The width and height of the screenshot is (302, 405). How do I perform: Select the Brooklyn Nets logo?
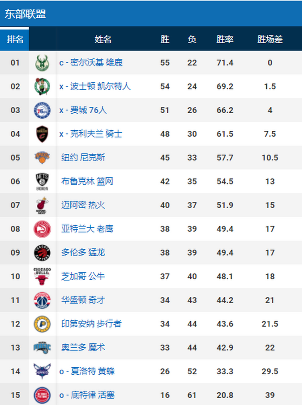tap(43, 181)
